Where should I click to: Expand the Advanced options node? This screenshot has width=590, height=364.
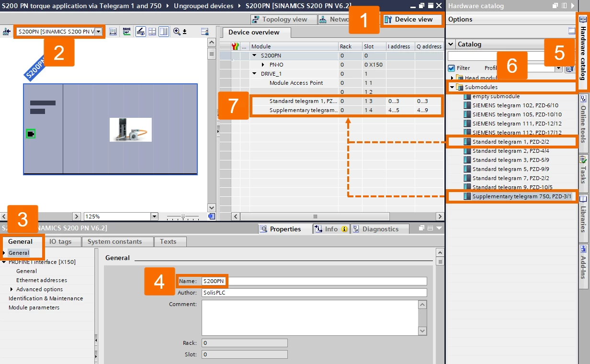11,289
